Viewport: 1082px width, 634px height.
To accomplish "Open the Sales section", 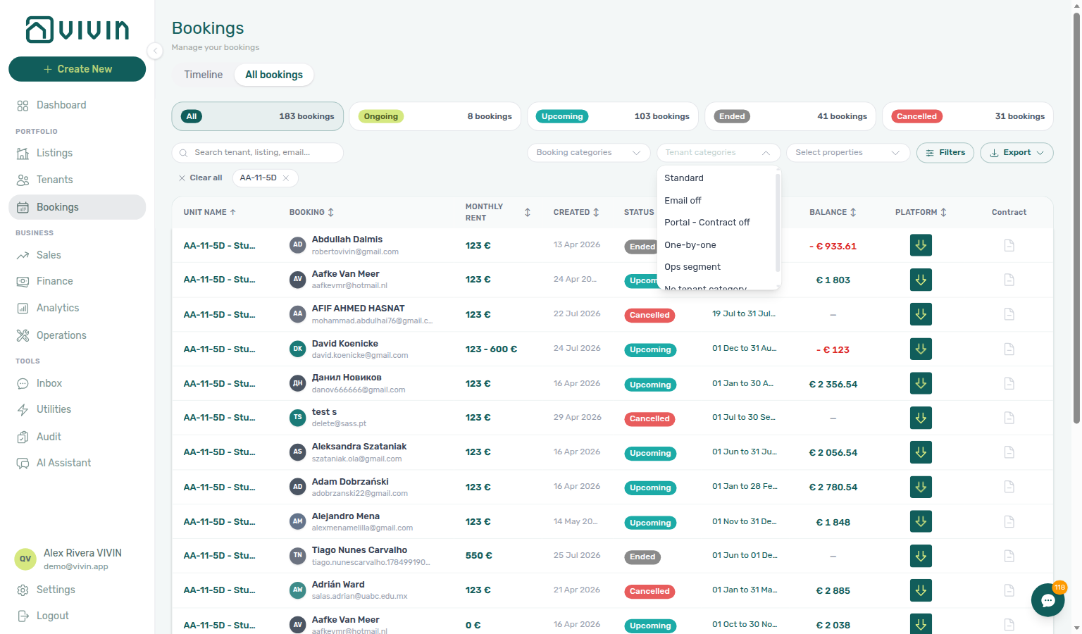I will click(49, 255).
